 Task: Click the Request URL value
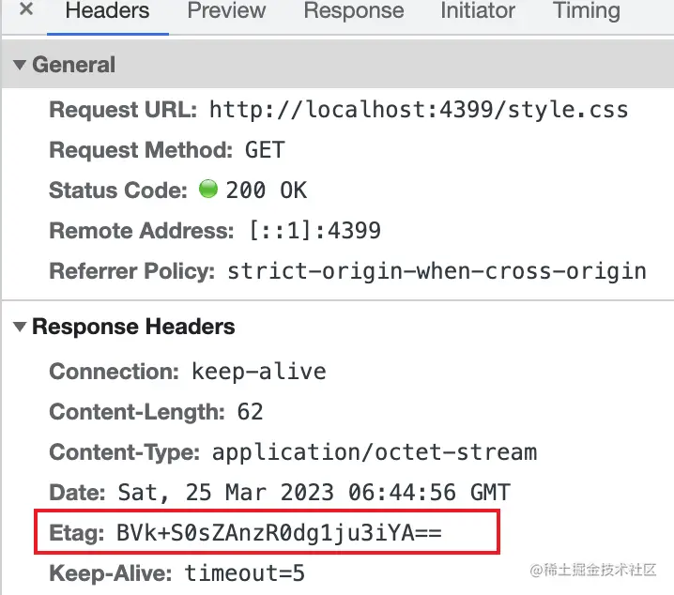(418, 110)
